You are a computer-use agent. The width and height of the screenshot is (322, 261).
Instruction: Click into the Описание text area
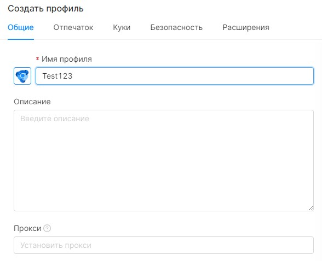(164, 161)
